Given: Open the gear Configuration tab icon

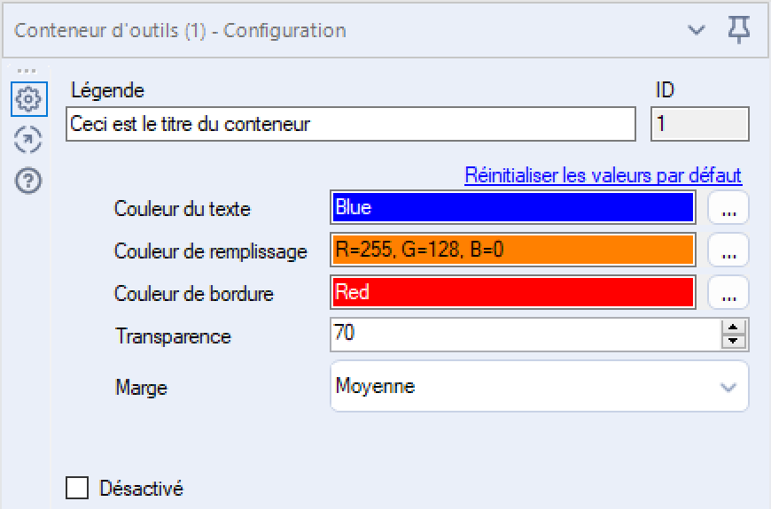Looking at the screenshot, I should (x=28, y=99).
